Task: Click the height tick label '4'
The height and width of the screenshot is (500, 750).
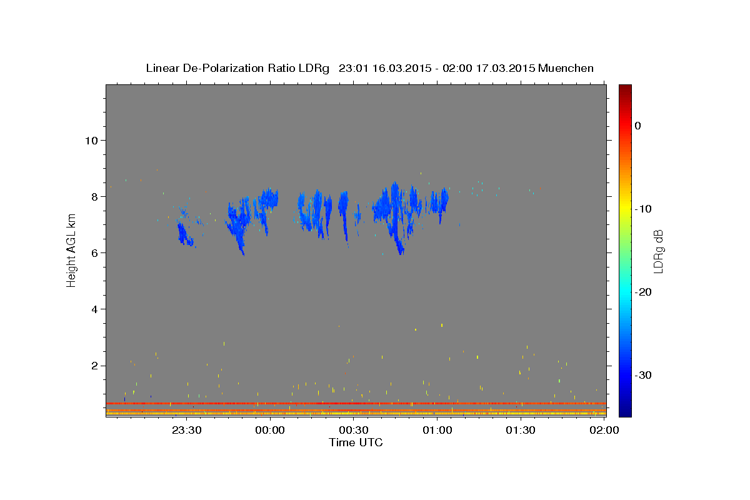Action: 94,309
